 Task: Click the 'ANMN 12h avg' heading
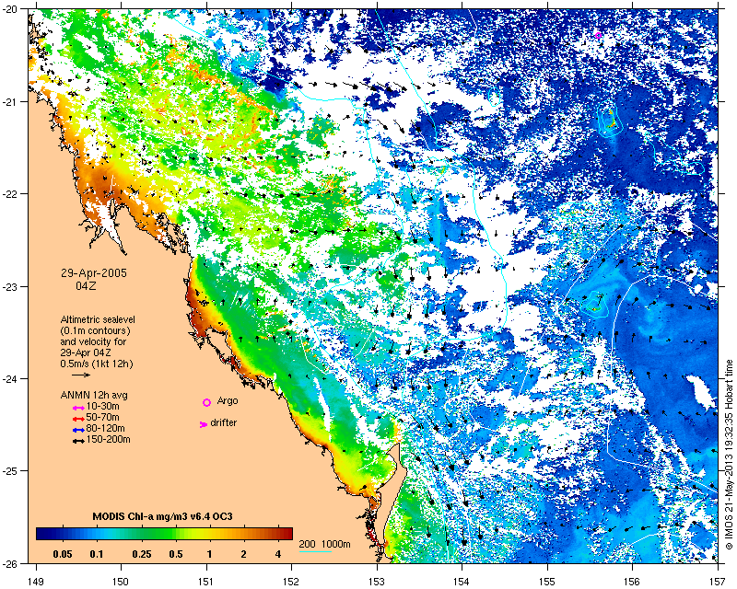point(94,395)
